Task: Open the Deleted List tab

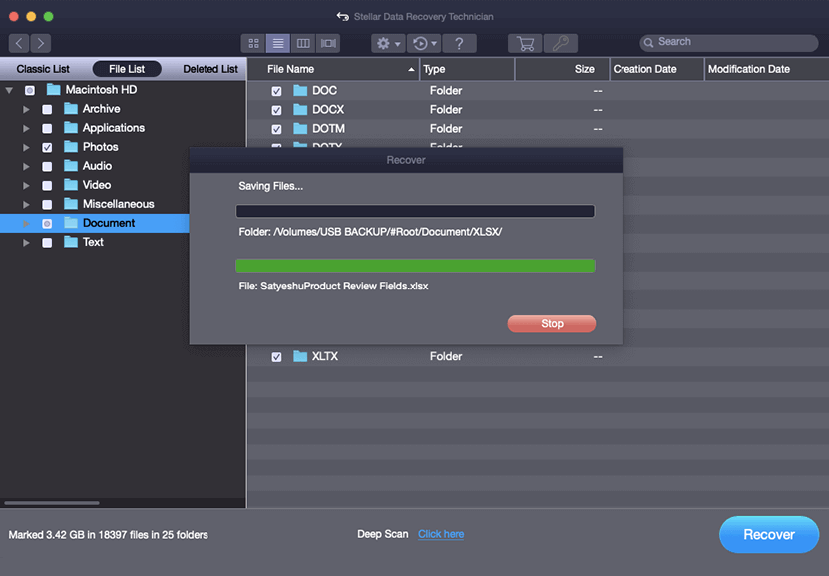Action: 210,69
